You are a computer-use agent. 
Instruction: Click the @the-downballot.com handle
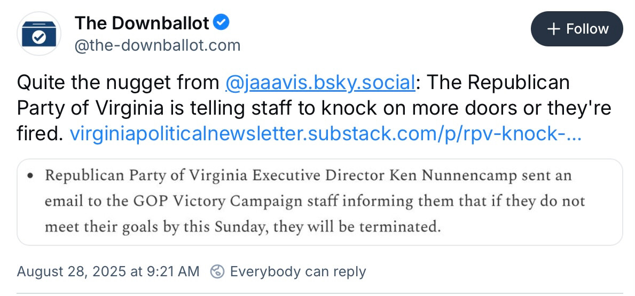coord(158,45)
